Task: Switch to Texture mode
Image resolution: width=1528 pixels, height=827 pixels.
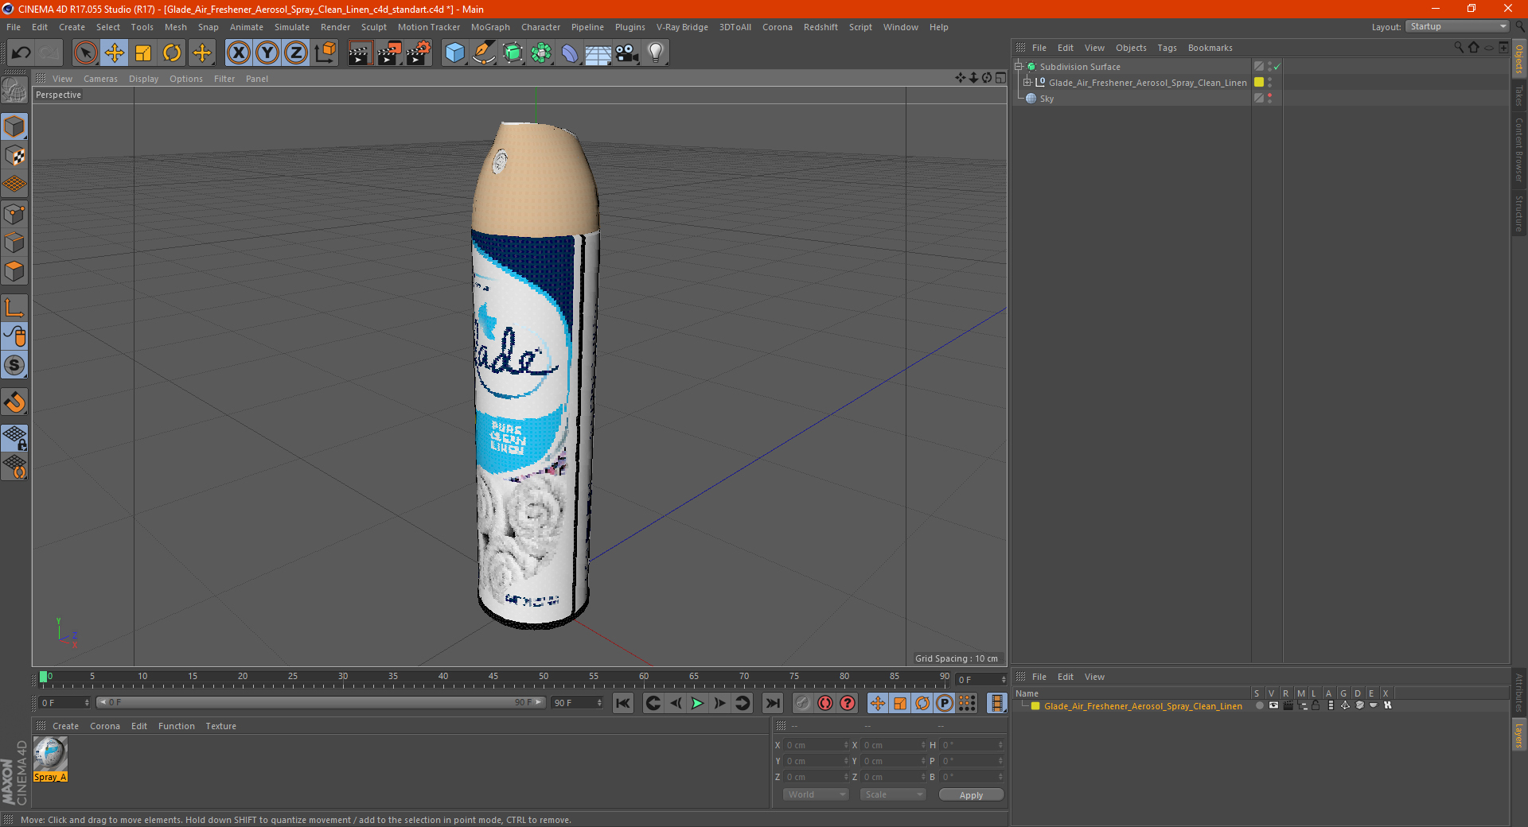Action: [14, 156]
